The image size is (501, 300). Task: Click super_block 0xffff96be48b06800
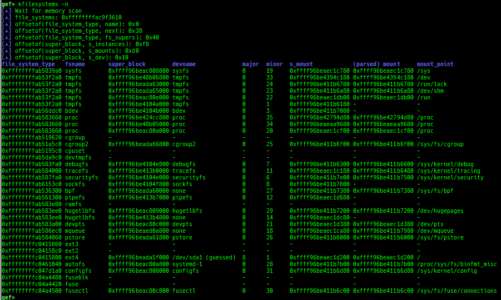(x=138, y=78)
